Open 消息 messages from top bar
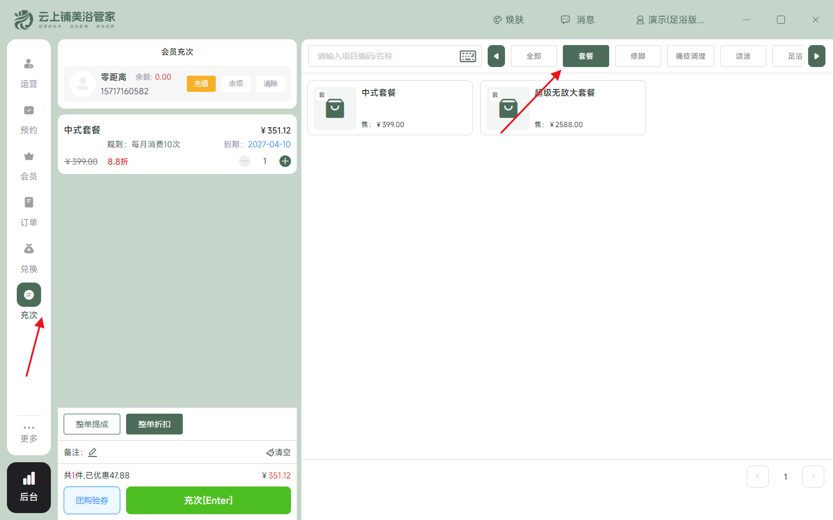 point(577,19)
